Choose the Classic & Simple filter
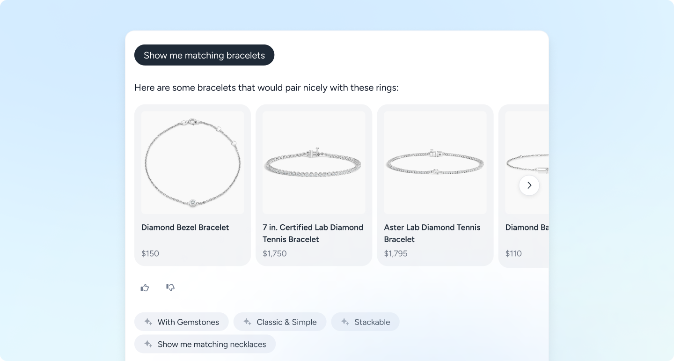Screen dimensions: 674x361 (x=280, y=322)
